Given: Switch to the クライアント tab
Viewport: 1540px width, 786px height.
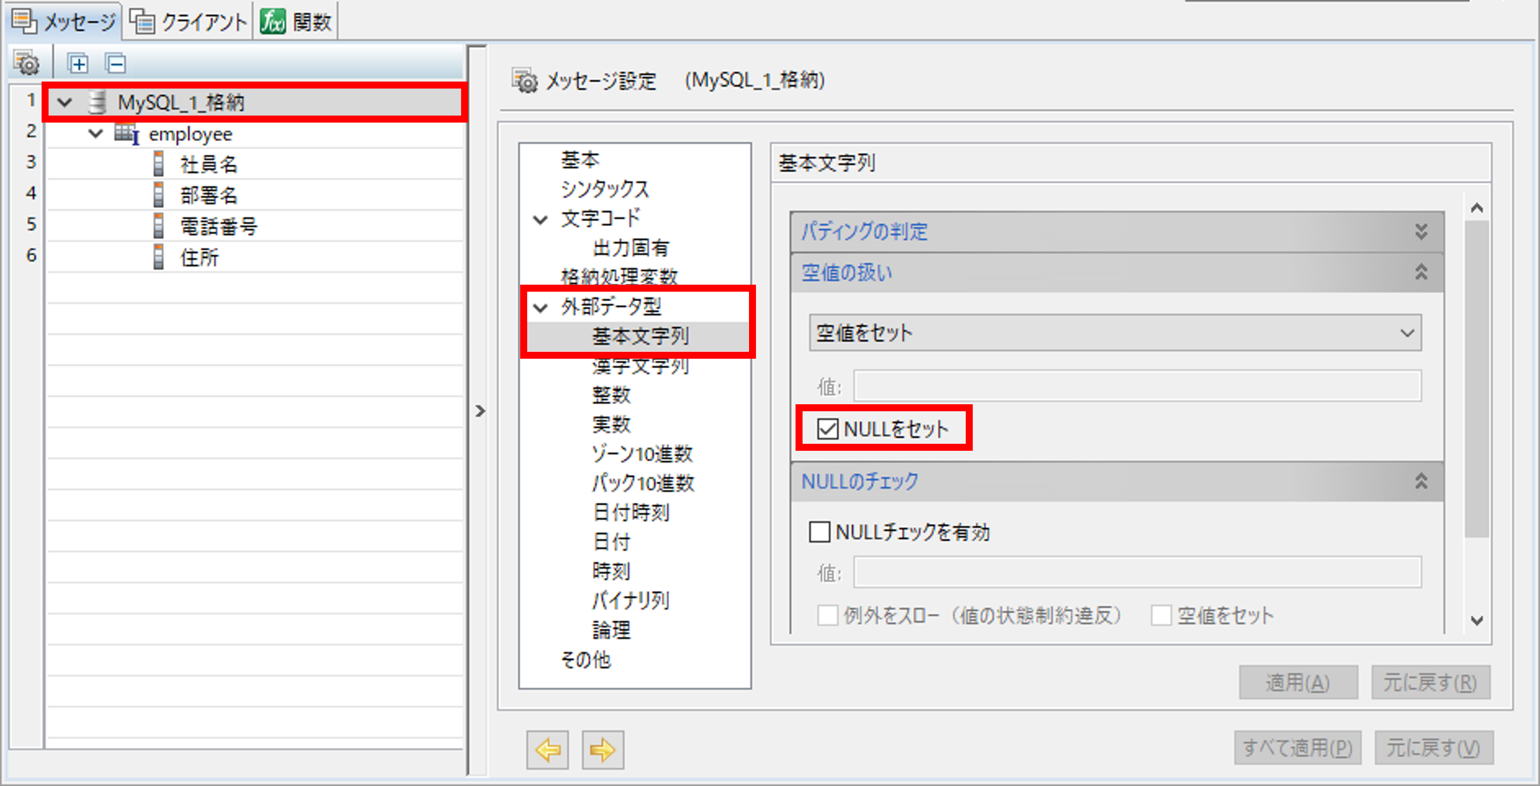Looking at the screenshot, I should pyautogui.click(x=189, y=22).
